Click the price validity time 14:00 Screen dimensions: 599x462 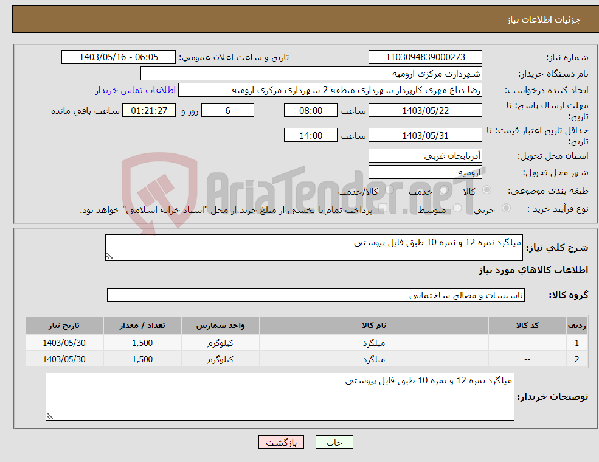coord(311,135)
